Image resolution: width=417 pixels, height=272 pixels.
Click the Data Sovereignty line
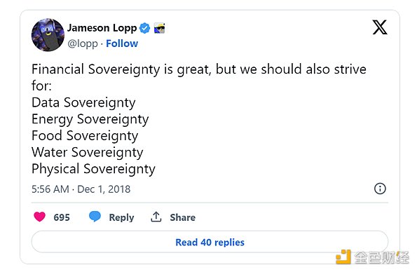(x=83, y=103)
